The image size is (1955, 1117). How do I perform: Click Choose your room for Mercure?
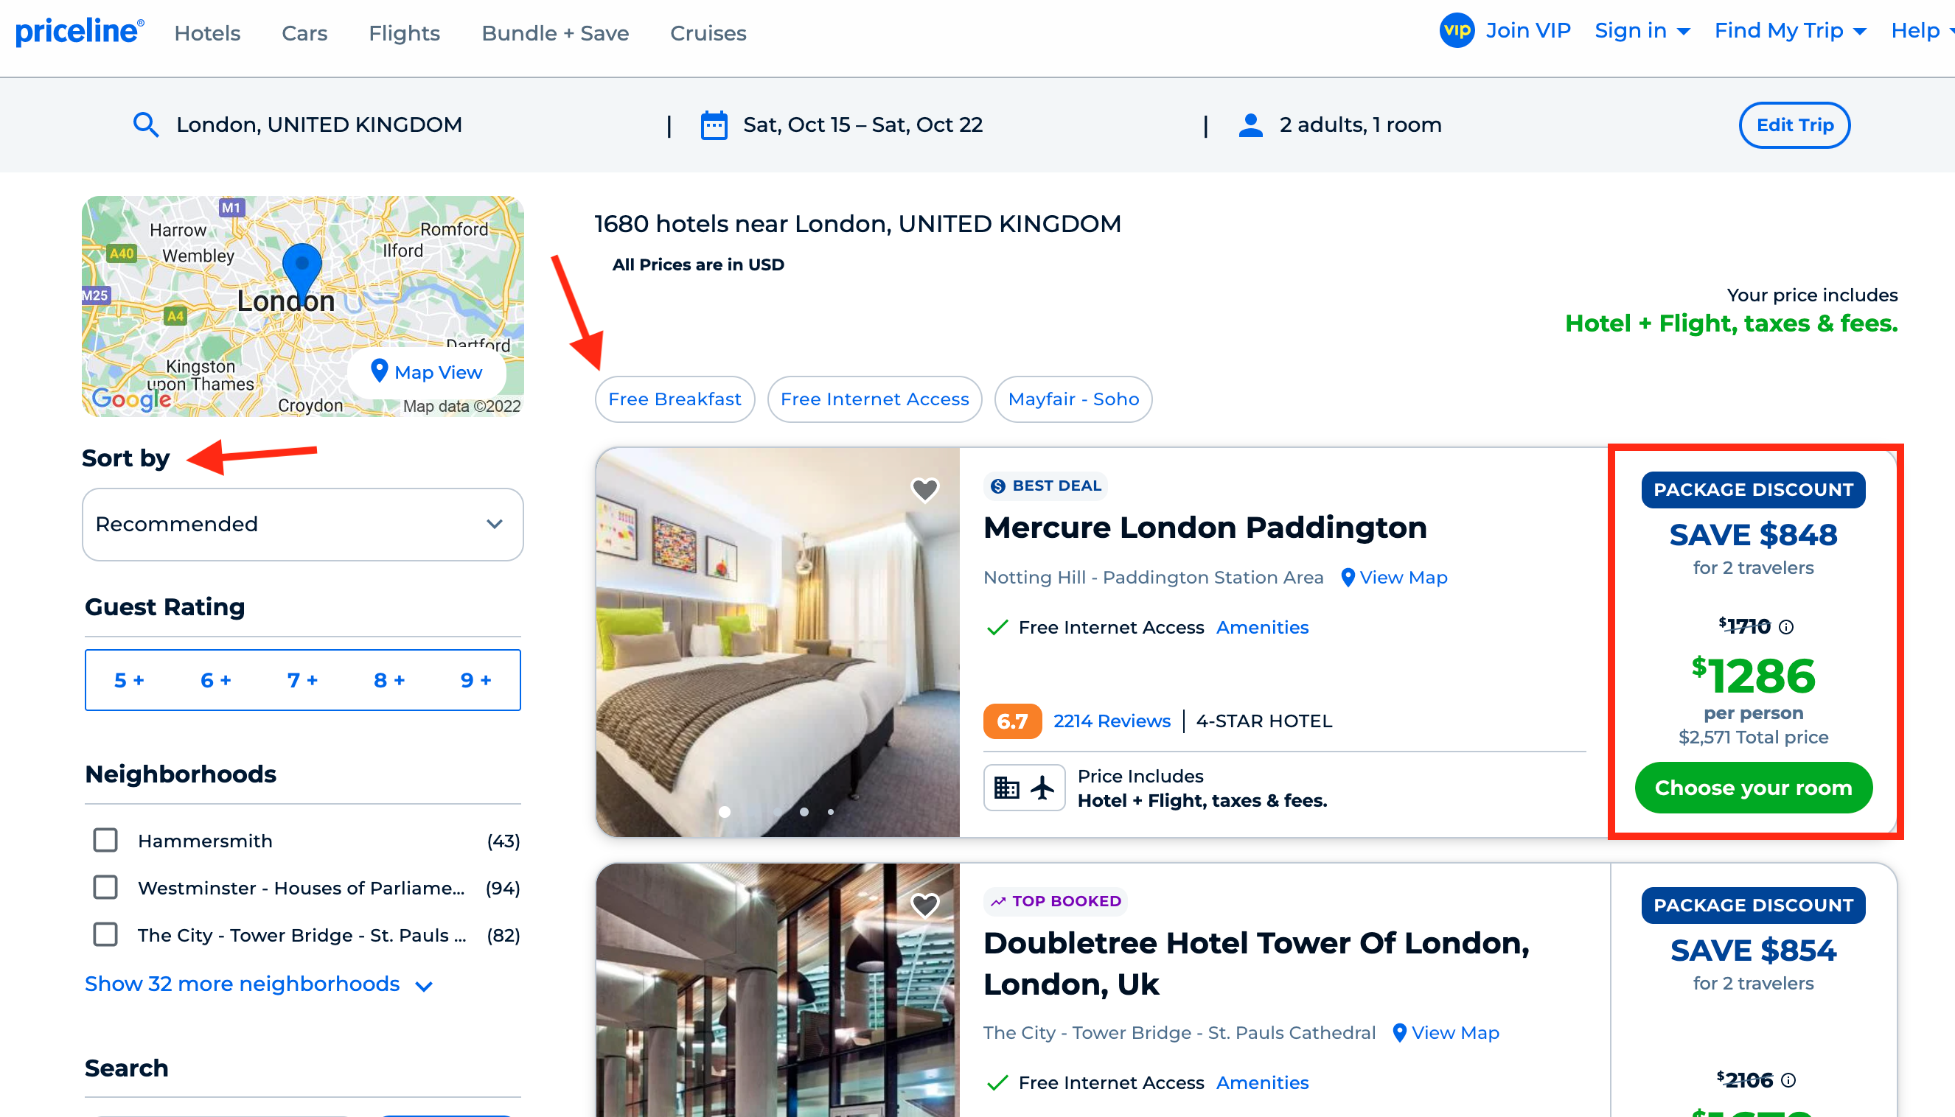tap(1753, 788)
